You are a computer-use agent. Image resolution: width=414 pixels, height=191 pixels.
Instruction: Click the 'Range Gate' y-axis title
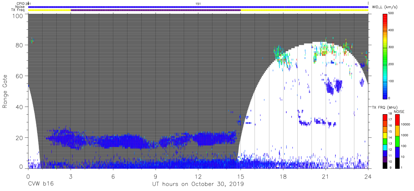tap(5, 92)
